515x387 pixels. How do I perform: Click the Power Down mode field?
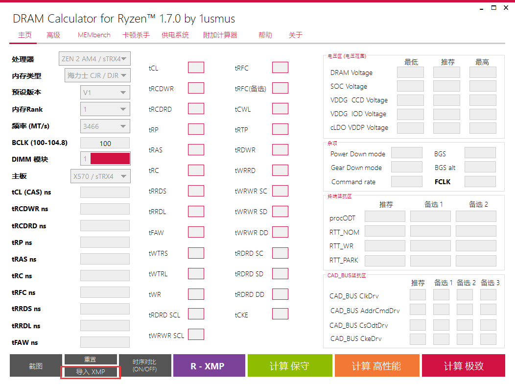pos(407,153)
